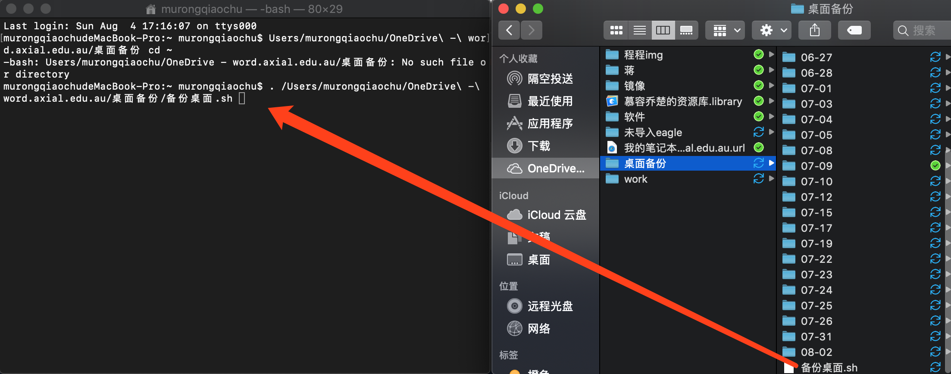Select the 桌面备份 folder row
The image size is (951, 374).
coord(688,163)
